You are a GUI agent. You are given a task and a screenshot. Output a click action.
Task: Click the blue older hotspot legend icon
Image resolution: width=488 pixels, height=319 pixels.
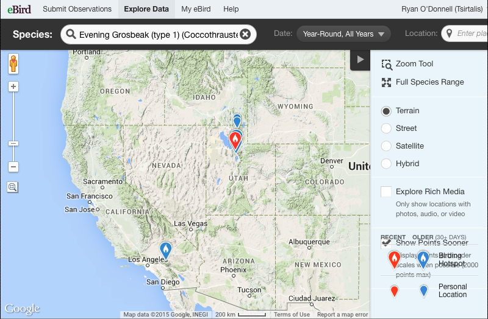[423, 260]
